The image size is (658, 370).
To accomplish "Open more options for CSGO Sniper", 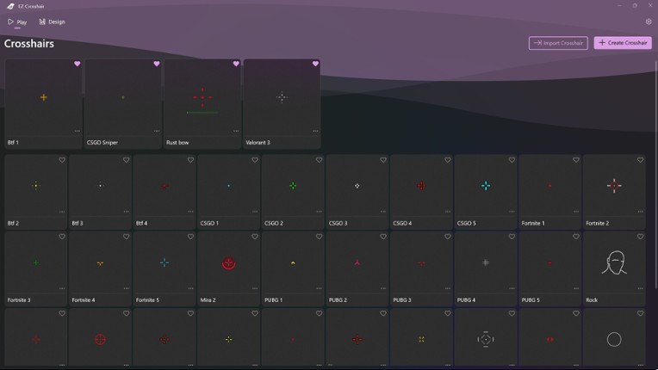I will point(156,132).
